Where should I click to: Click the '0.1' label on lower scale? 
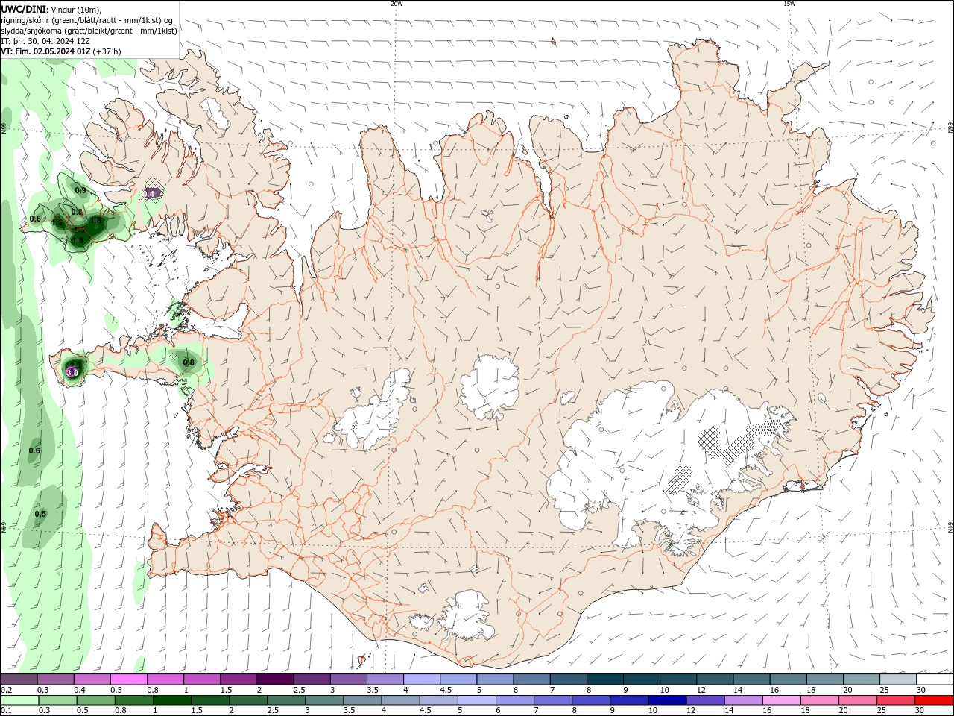pos(6,711)
